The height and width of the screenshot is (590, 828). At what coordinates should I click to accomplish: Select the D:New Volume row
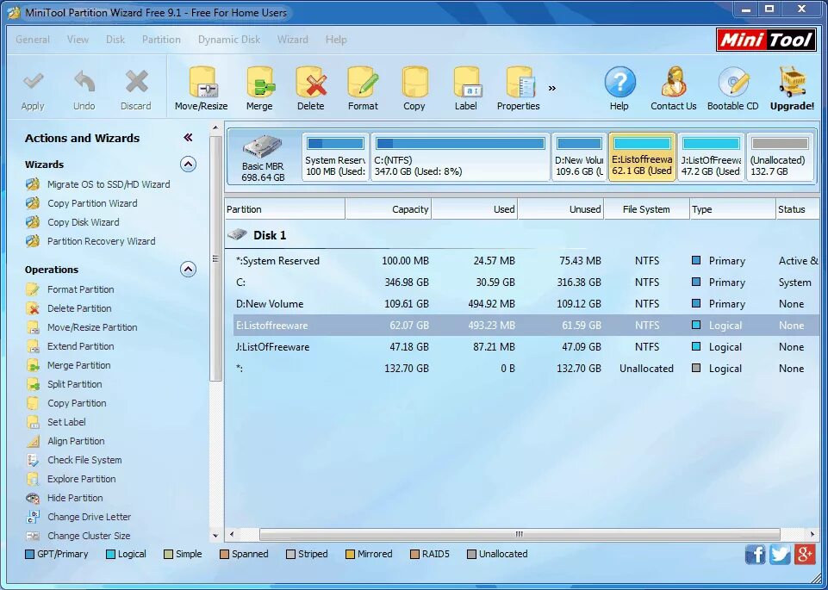[526, 304]
